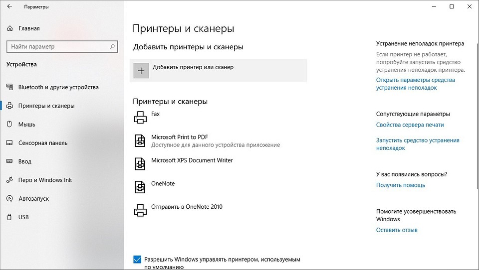479x270 pixels.
Task: Click the Home (Главная) house icon
Action: (10, 28)
